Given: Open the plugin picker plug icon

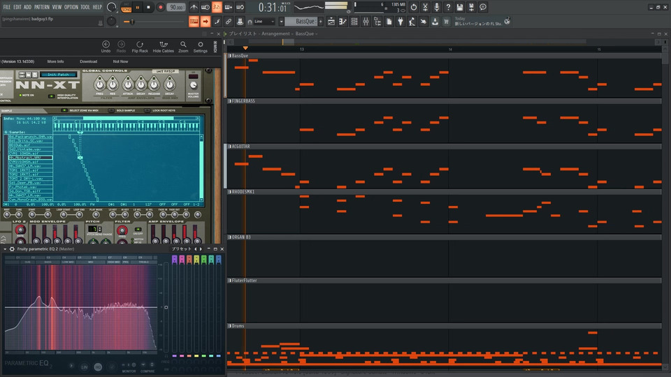Looking at the screenshot, I should click(x=401, y=22).
